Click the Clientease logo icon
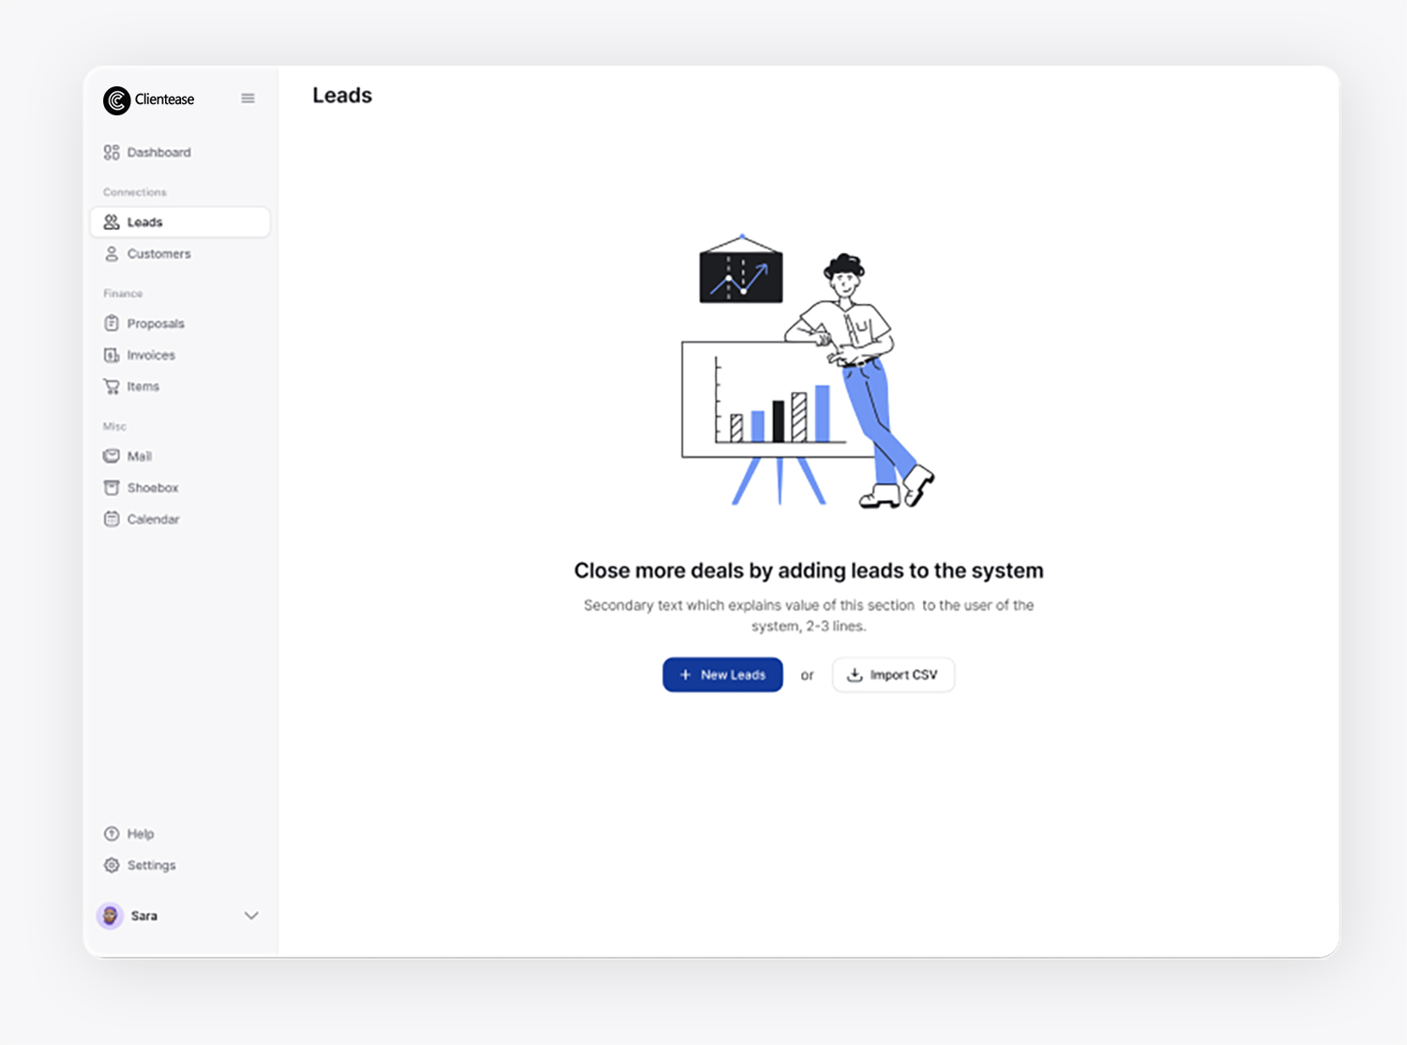The image size is (1407, 1045). pyautogui.click(x=116, y=100)
